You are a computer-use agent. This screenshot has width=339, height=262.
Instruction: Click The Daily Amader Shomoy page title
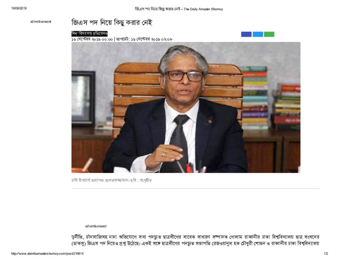[179, 9]
